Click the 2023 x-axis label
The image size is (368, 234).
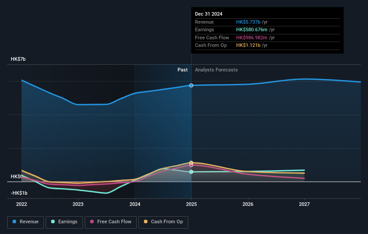[78, 204]
